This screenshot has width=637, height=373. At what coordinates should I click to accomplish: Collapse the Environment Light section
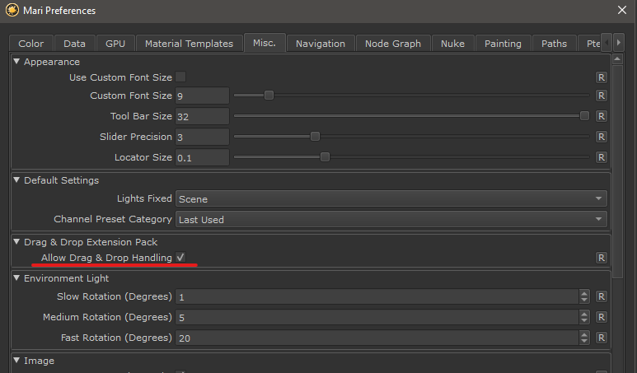pyautogui.click(x=17, y=278)
